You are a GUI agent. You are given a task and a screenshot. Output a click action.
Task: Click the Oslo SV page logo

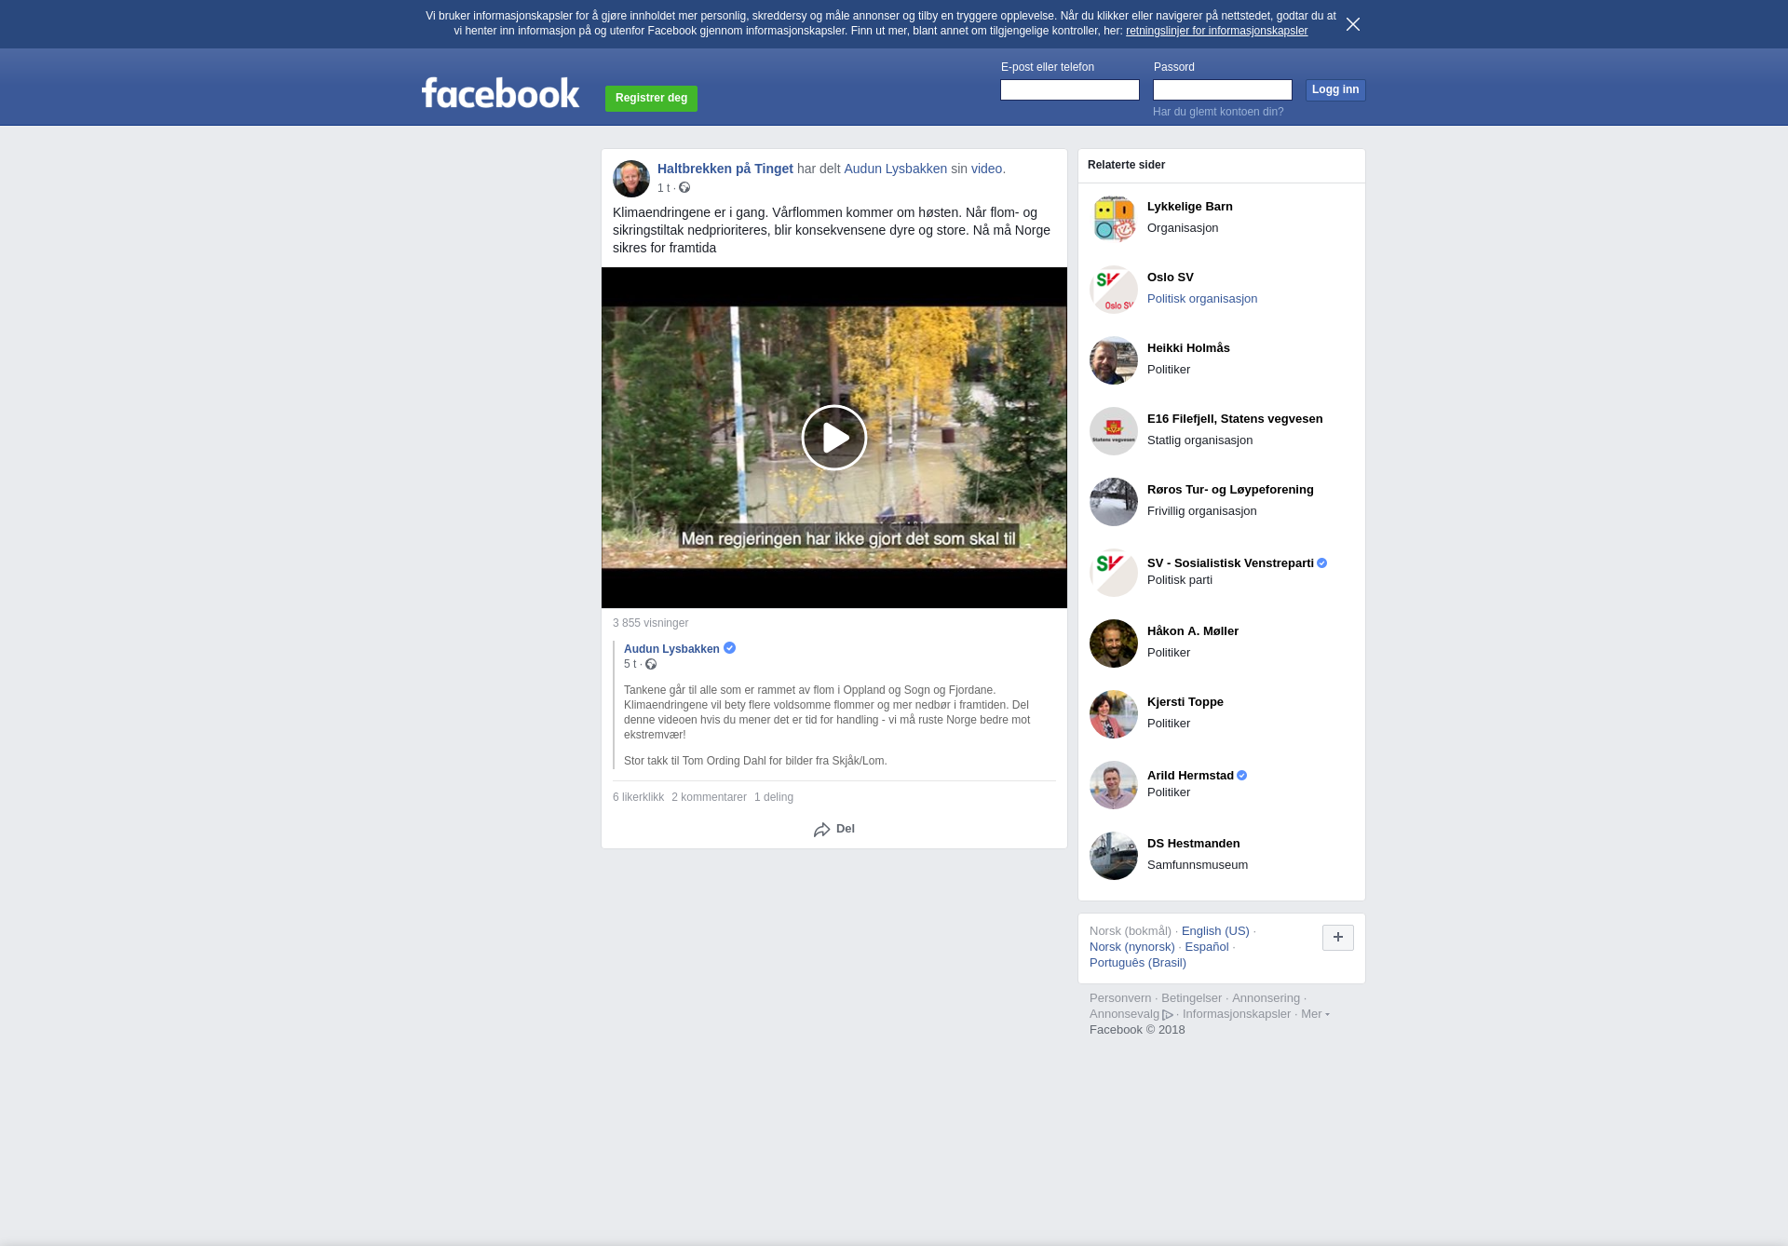coord(1113,290)
